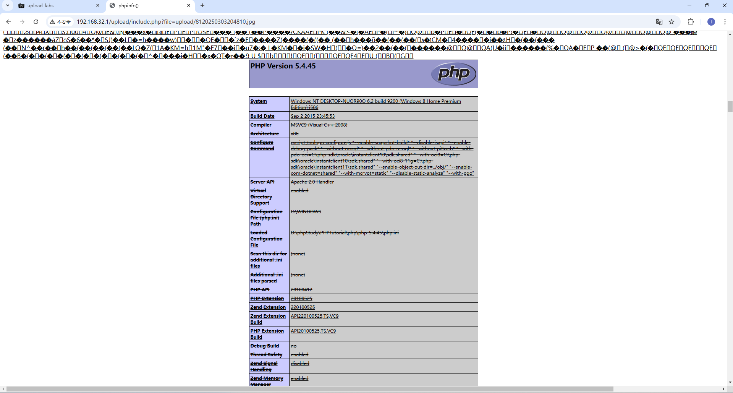Click the PHP Extension value 20100525
The width and height of the screenshot is (733, 393).
[301, 299]
